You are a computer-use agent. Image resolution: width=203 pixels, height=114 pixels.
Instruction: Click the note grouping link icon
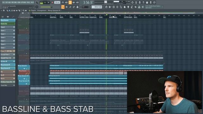(x=74, y=7)
